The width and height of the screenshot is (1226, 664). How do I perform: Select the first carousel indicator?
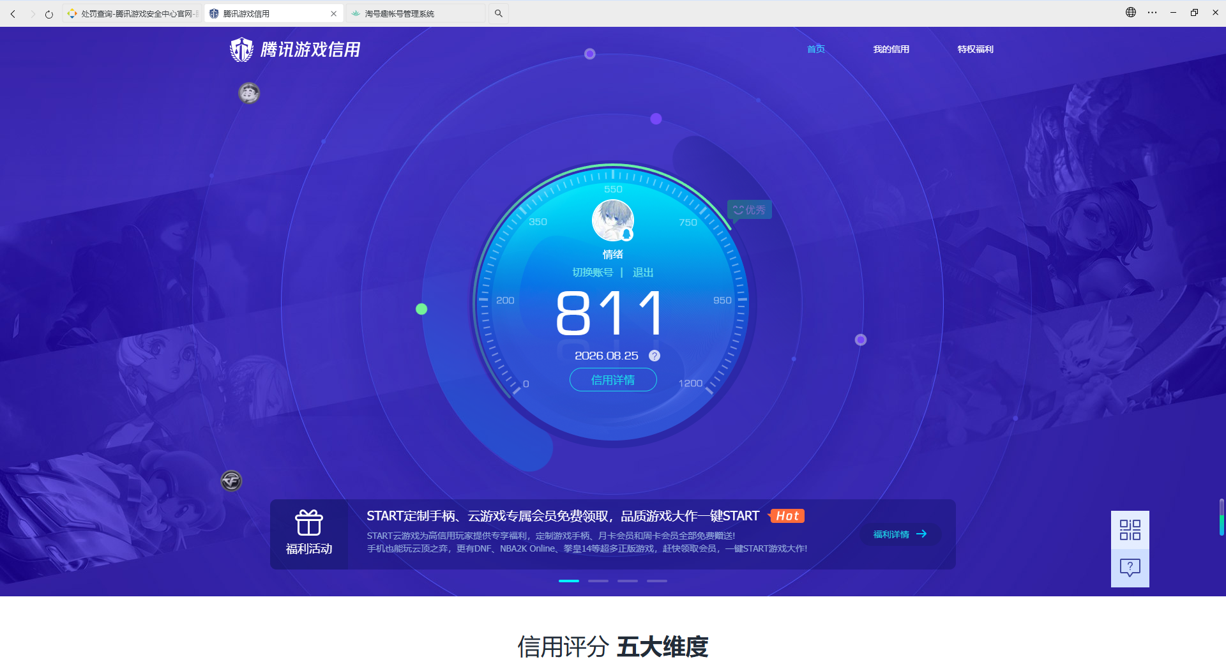coord(569,581)
